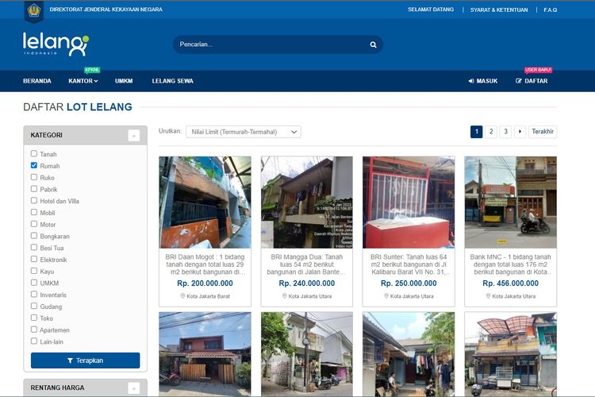The image size is (595, 397).
Task: Open BRI Mangga Dua lot title
Action: 306,264
